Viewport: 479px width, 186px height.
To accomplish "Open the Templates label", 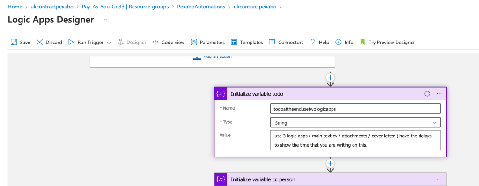I will click(251, 43).
